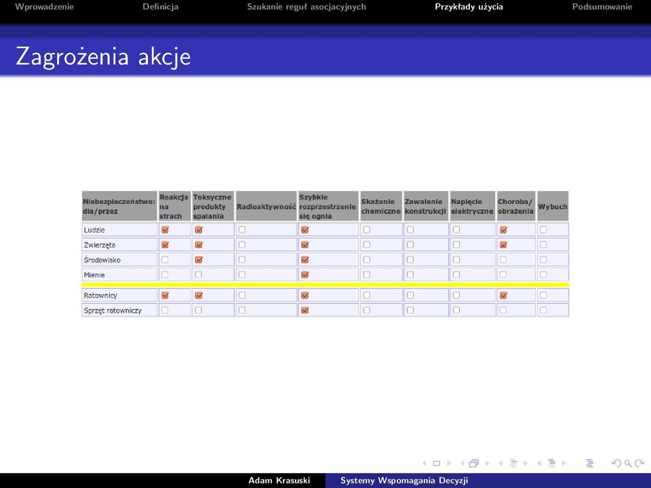
Task: Jump to the Podsumowanie section
Action: [x=602, y=7]
